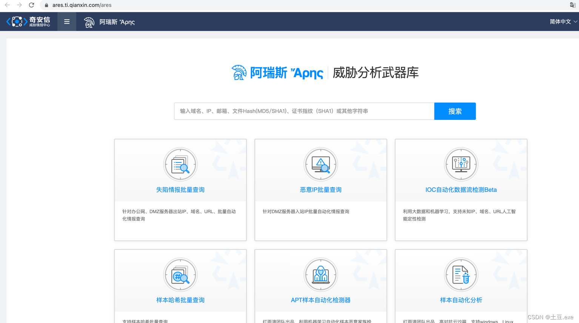The height and width of the screenshot is (323, 579).
Task: Open the 简体中文 language dropdown
Action: [x=563, y=21]
